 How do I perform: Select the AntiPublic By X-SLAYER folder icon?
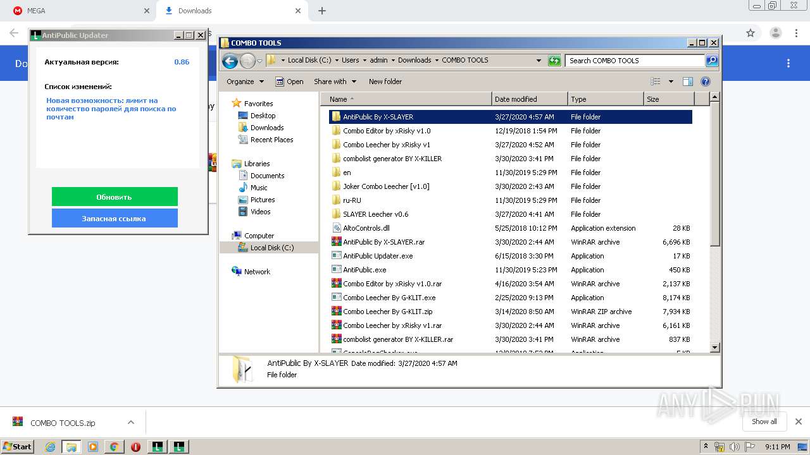point(337,117)
